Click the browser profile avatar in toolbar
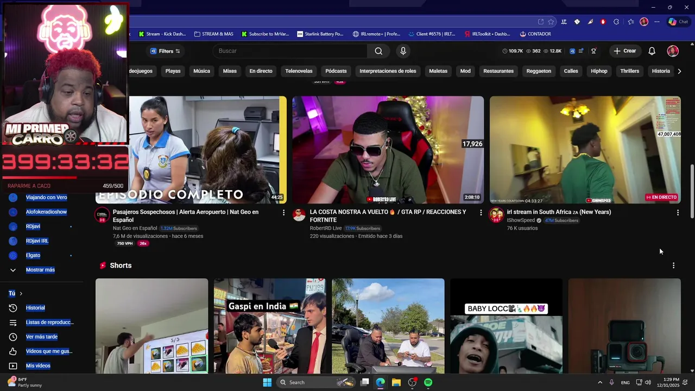 pos(644,22)
